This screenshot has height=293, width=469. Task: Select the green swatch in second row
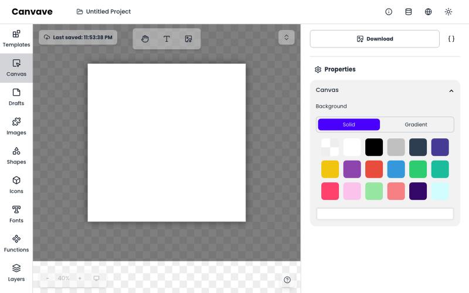tap(418, 169)
